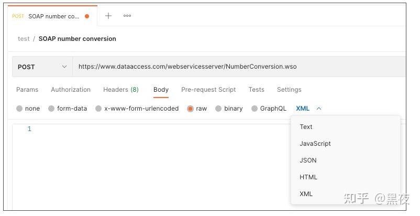Select the none body type

20,109
